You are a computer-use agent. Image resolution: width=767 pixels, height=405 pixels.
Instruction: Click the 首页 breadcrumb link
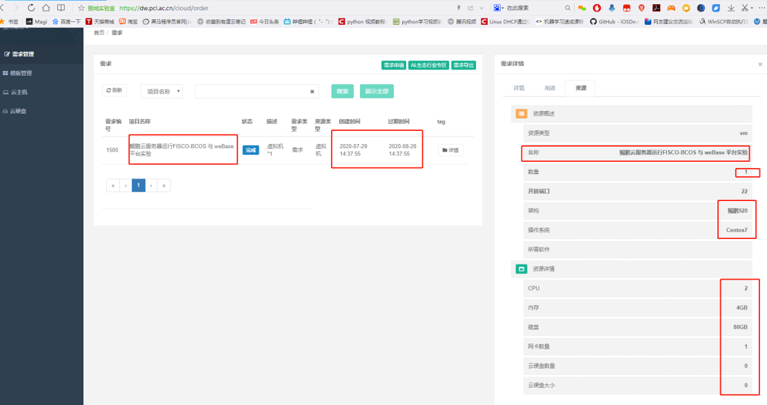[99, 33]
